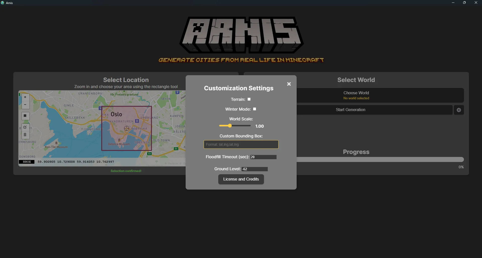The width and height of the screenshot is (482, 258).
Task: Zoom in on the map
Action: point(25,97)
